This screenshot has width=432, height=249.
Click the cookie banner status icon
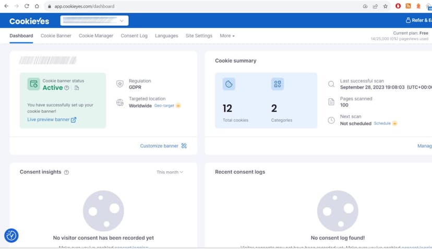(33, 84)
